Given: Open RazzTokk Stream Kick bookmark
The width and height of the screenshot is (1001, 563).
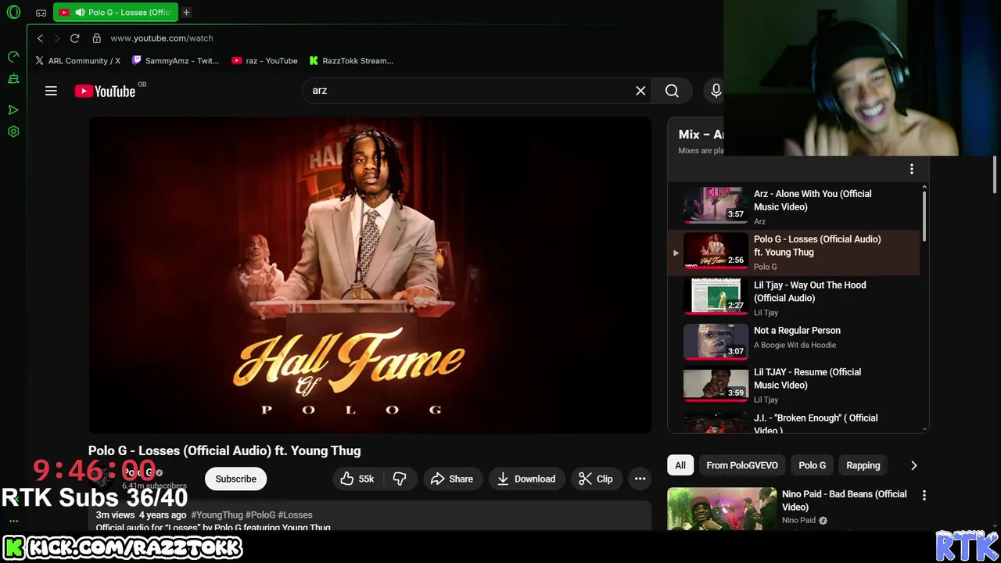Looking at the screenshot, I should click(351, 60).
